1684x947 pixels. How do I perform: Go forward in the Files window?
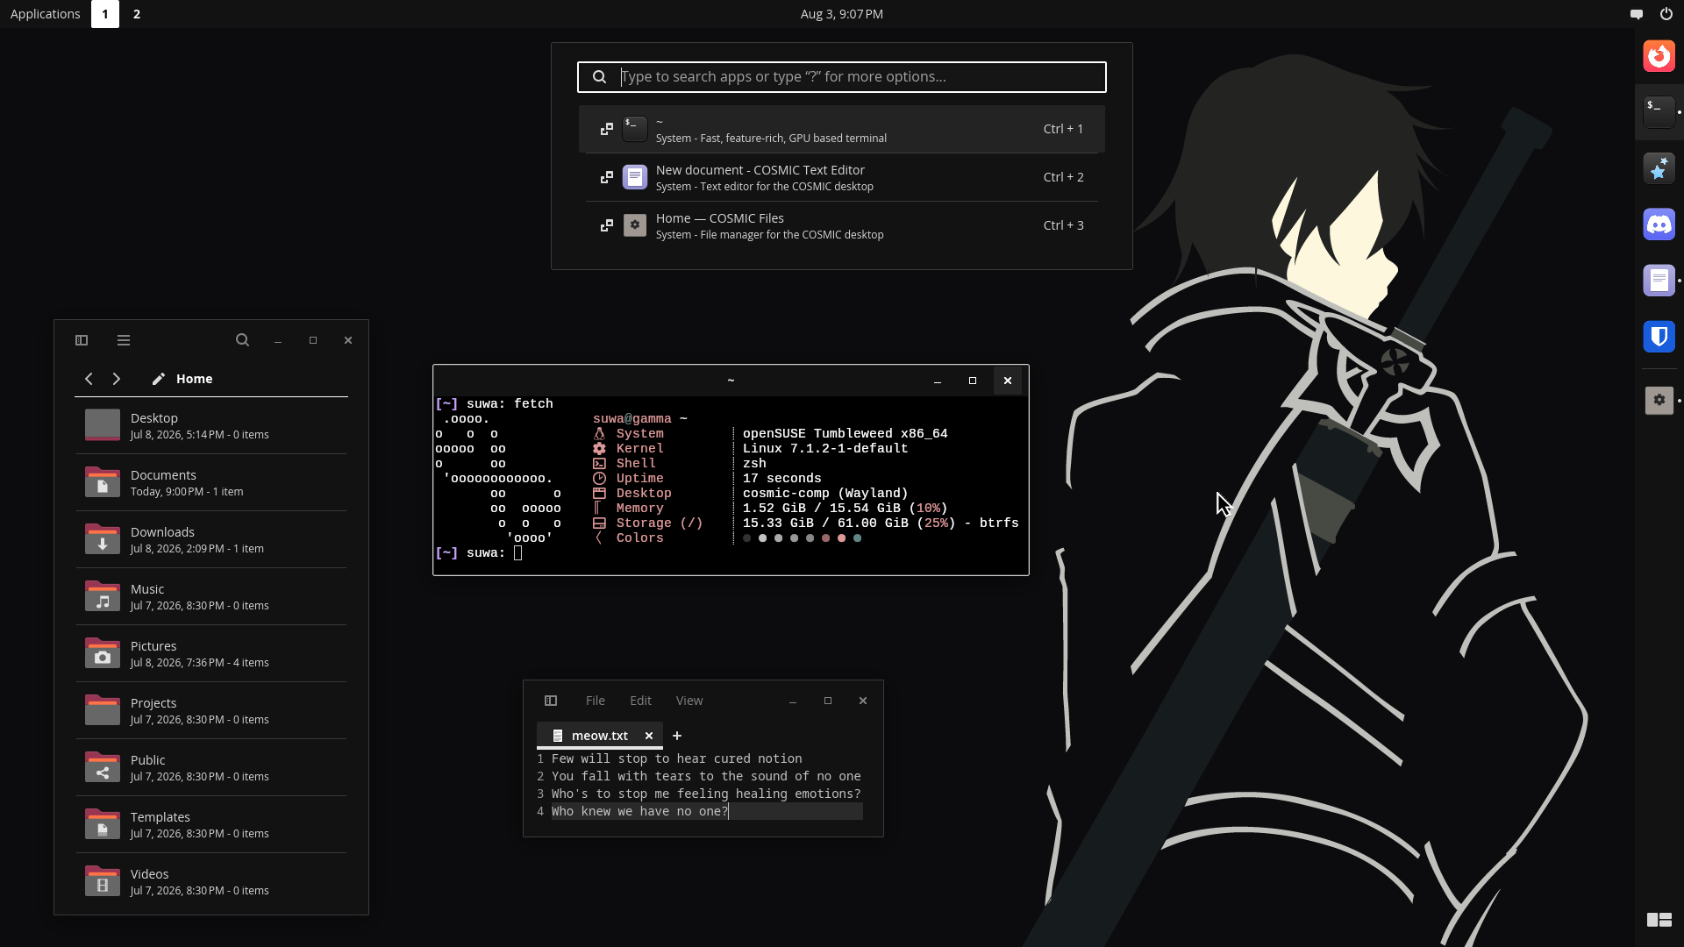pyautogui.click(x=117, y=379)
